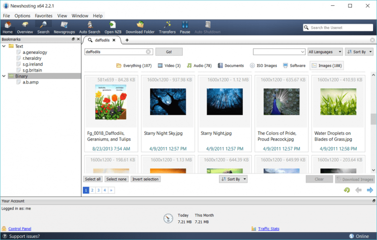Go forward with the blue right arrow

(370, 190)
